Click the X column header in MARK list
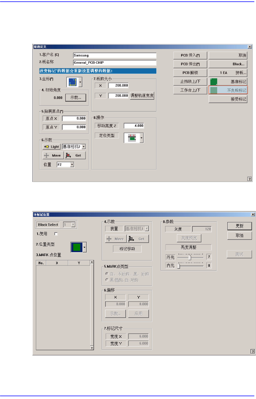The height and width of the screenshot is (399, 256). coord(57,263)
